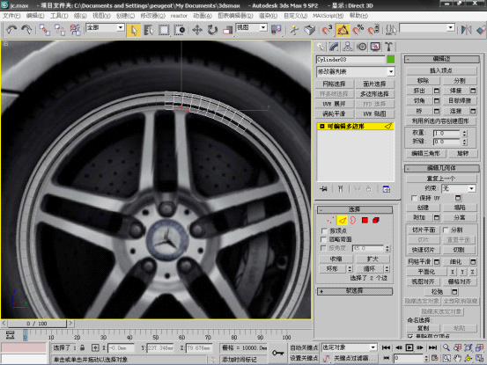The height and width of the screenshot is (365, 487).
Task: Switch to Vertex sub-object selection
Action: click(x=330, y=220)
